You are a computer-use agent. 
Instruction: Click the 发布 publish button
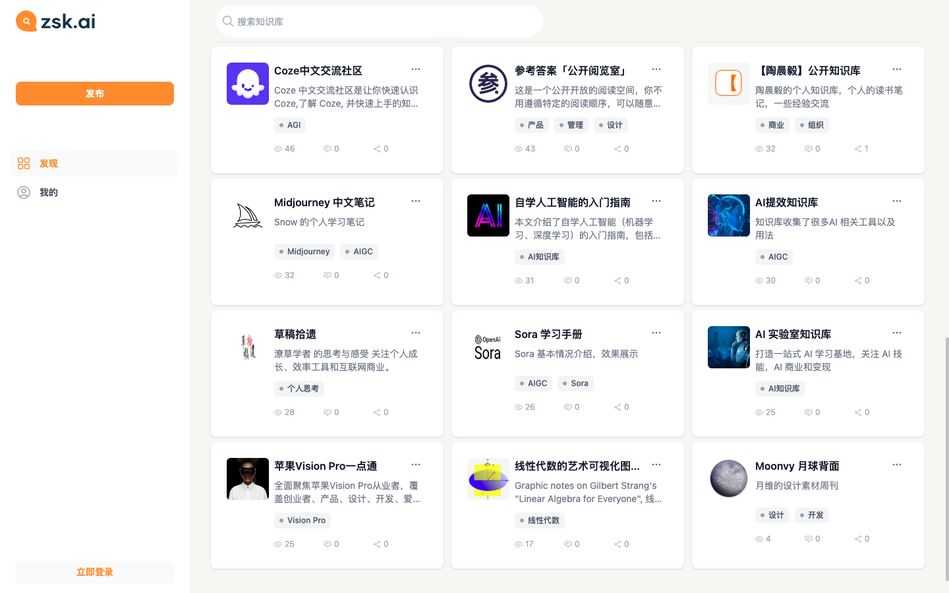coord(95,94)
